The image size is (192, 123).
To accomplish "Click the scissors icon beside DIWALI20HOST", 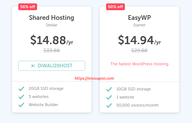I will click(x=33, y=66).
